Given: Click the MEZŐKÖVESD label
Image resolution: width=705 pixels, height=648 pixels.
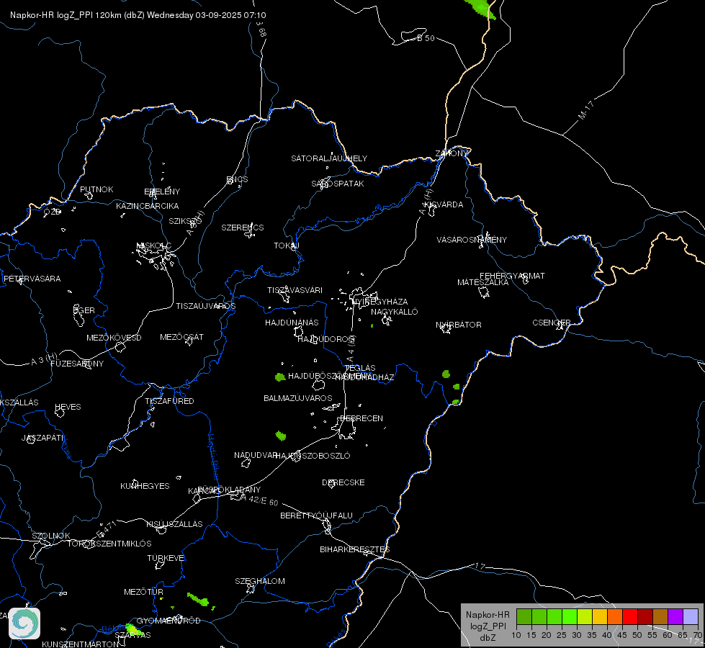Looking at the screenshot, I should coord(114,338).
